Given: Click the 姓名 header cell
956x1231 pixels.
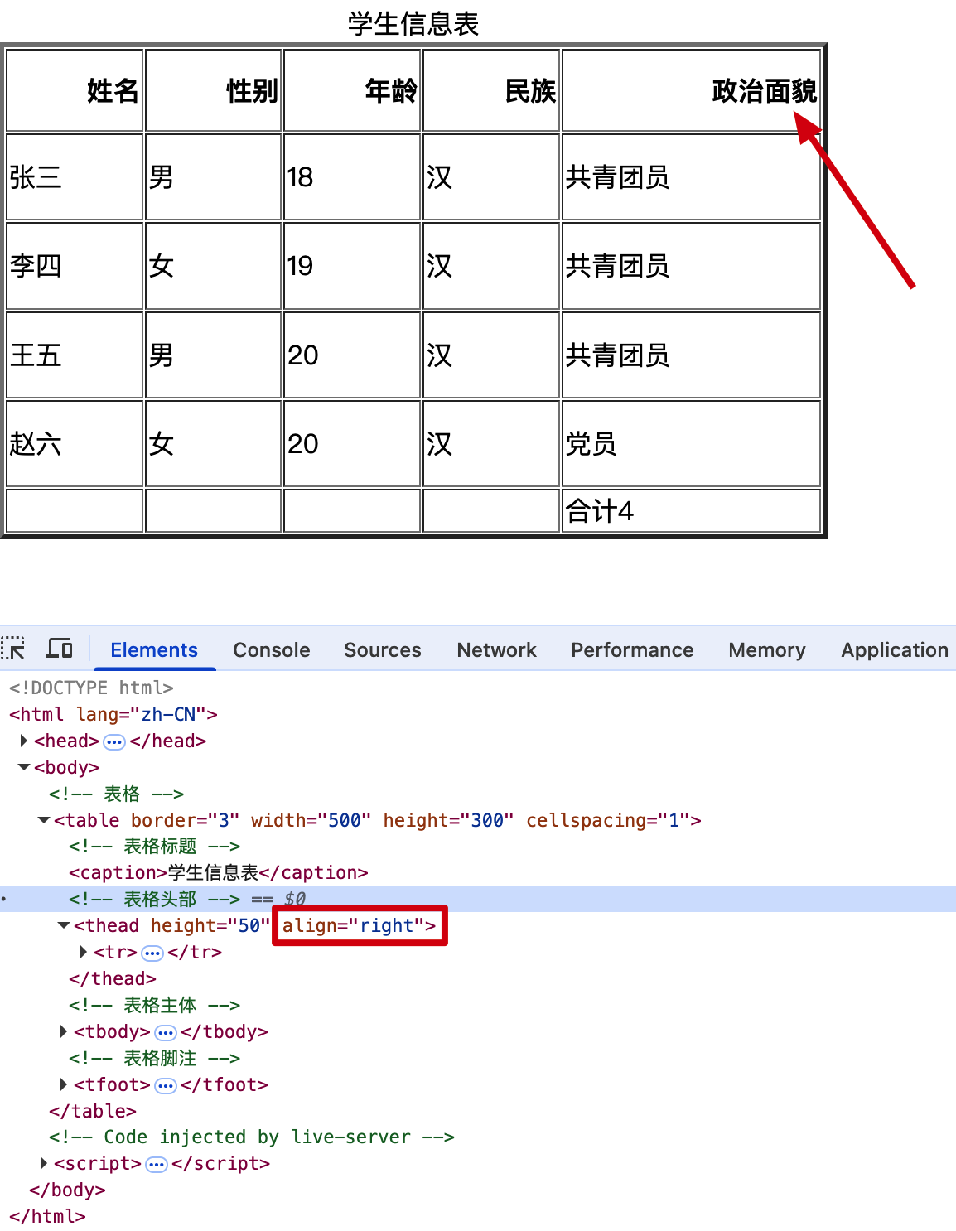Looking at the screenshot, I should [x=75, y=90].
